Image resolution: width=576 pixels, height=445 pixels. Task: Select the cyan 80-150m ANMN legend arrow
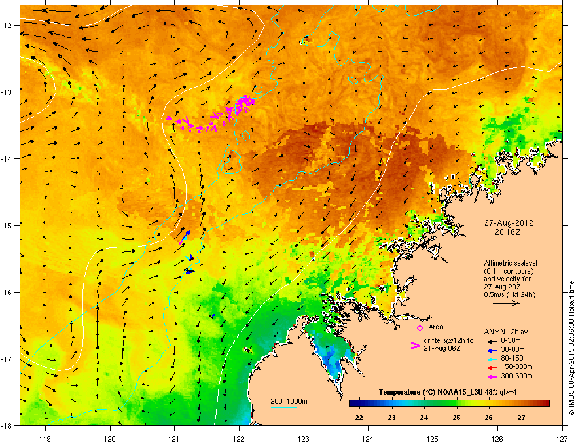coord(492,359)
